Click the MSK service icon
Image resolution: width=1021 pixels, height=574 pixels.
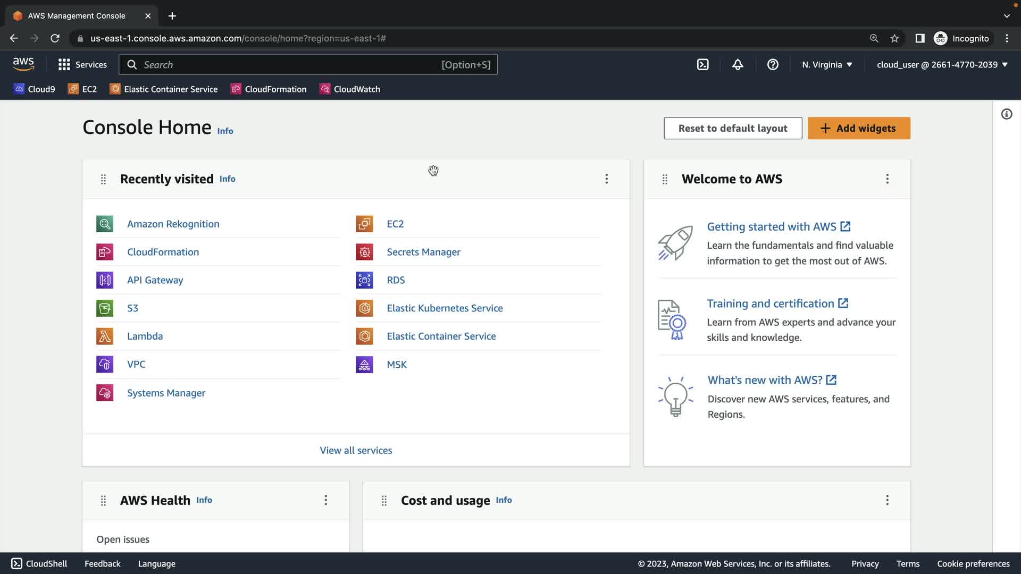pos(364,365)
